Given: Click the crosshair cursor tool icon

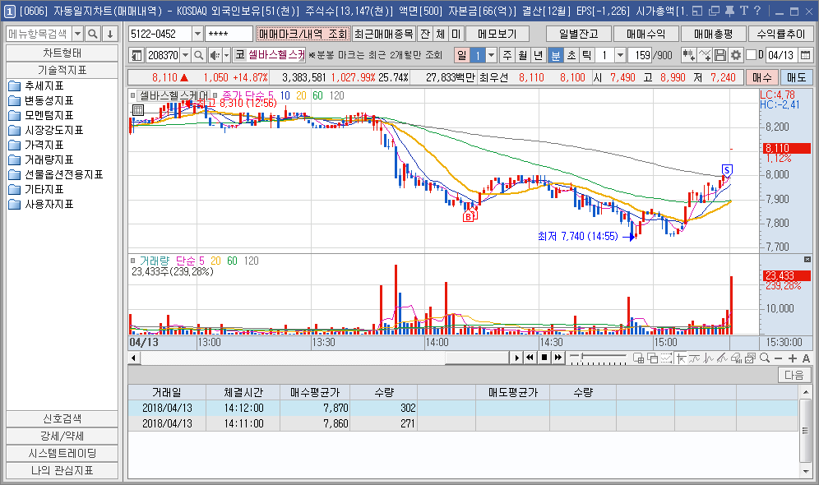Looking at the screenshot, I should (681, 358).
